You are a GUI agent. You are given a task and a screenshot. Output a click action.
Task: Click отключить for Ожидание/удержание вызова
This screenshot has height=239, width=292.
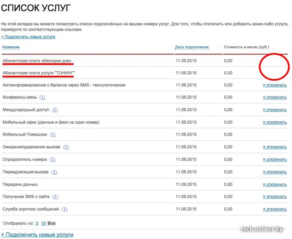coord(275,147)
